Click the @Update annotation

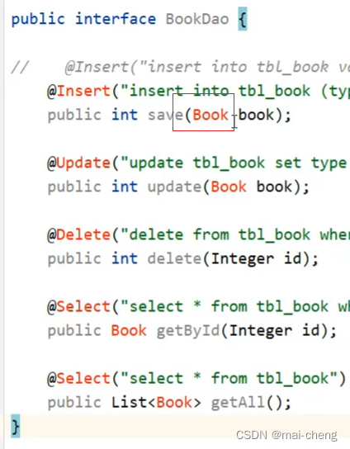pos(78,163)
